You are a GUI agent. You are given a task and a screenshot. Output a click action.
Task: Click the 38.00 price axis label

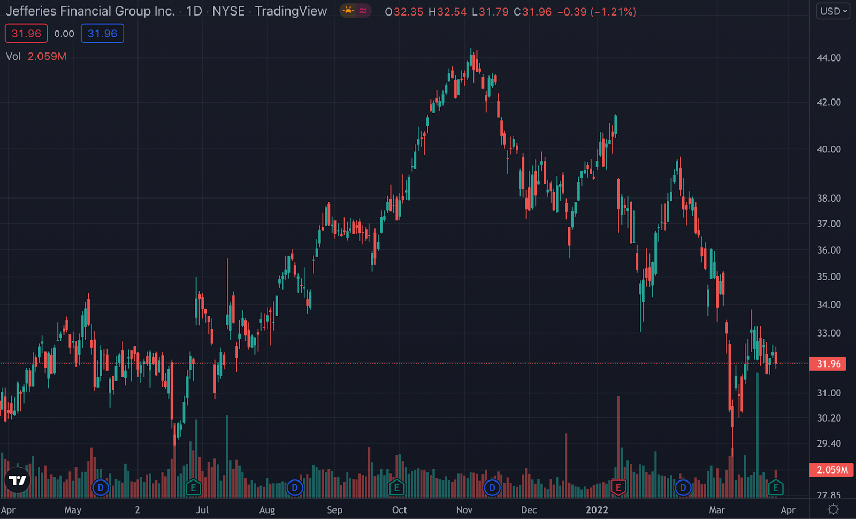click(829, 198)
